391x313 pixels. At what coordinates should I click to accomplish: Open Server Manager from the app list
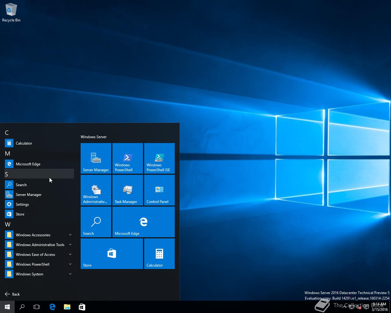(39, 194)
